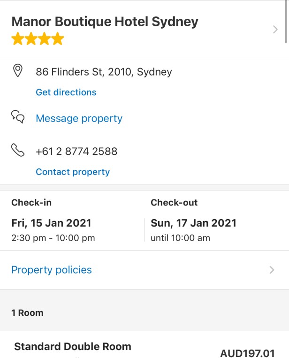Click the four-star rating icons
Viewport: 289px width, 358px height.
(x=38, y=39)
